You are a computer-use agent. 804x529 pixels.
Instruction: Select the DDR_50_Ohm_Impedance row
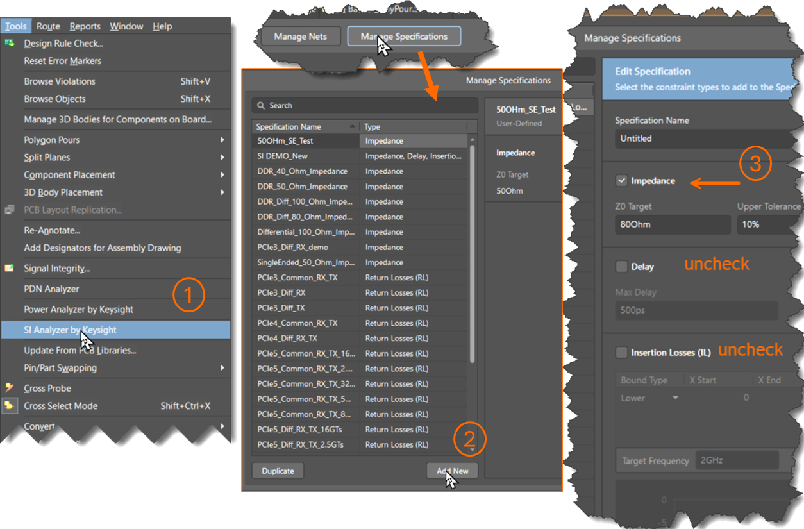360,187
